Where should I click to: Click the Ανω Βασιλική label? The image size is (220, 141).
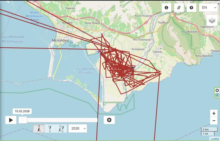click(190, 32)
